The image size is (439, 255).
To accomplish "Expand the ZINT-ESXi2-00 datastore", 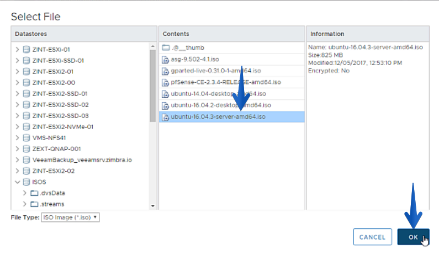I will (x=17, y=83).
